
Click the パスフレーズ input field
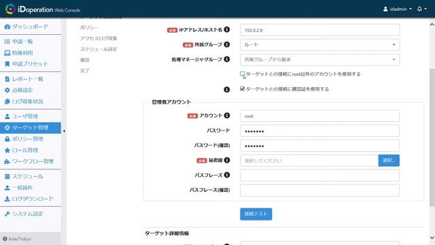(x=319, y=176)
